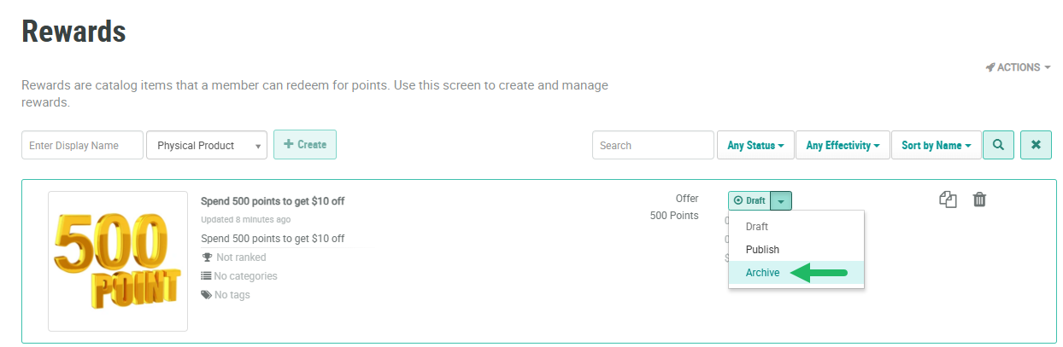The height and width of the screenshot is (347, 1063).
Task: Expand the Any Status filter
Action: (x=755, y=146)
